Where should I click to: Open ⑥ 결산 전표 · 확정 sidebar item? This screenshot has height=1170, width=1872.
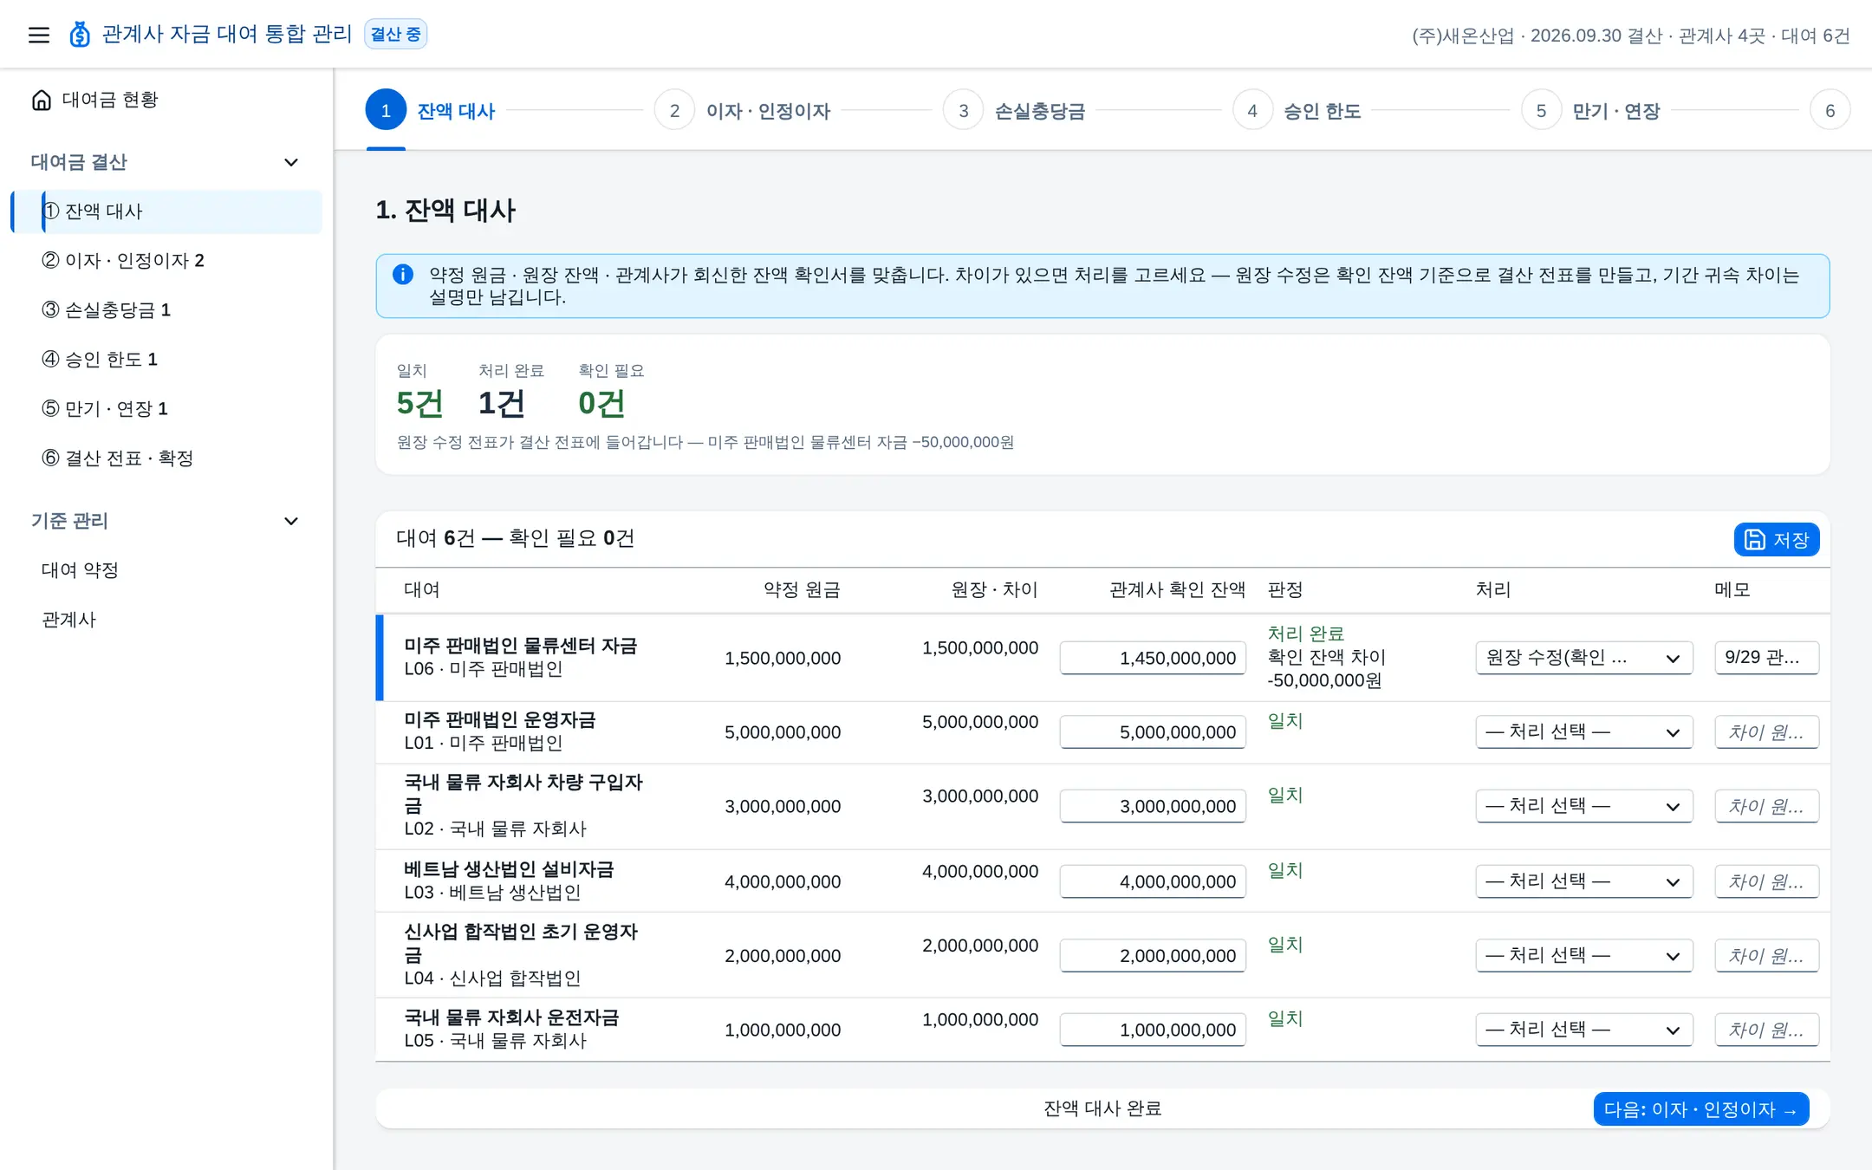[166, 458]
